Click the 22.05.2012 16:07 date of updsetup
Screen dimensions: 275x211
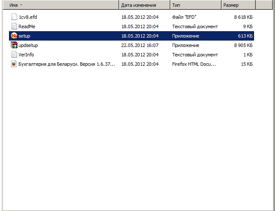(140, 45)
